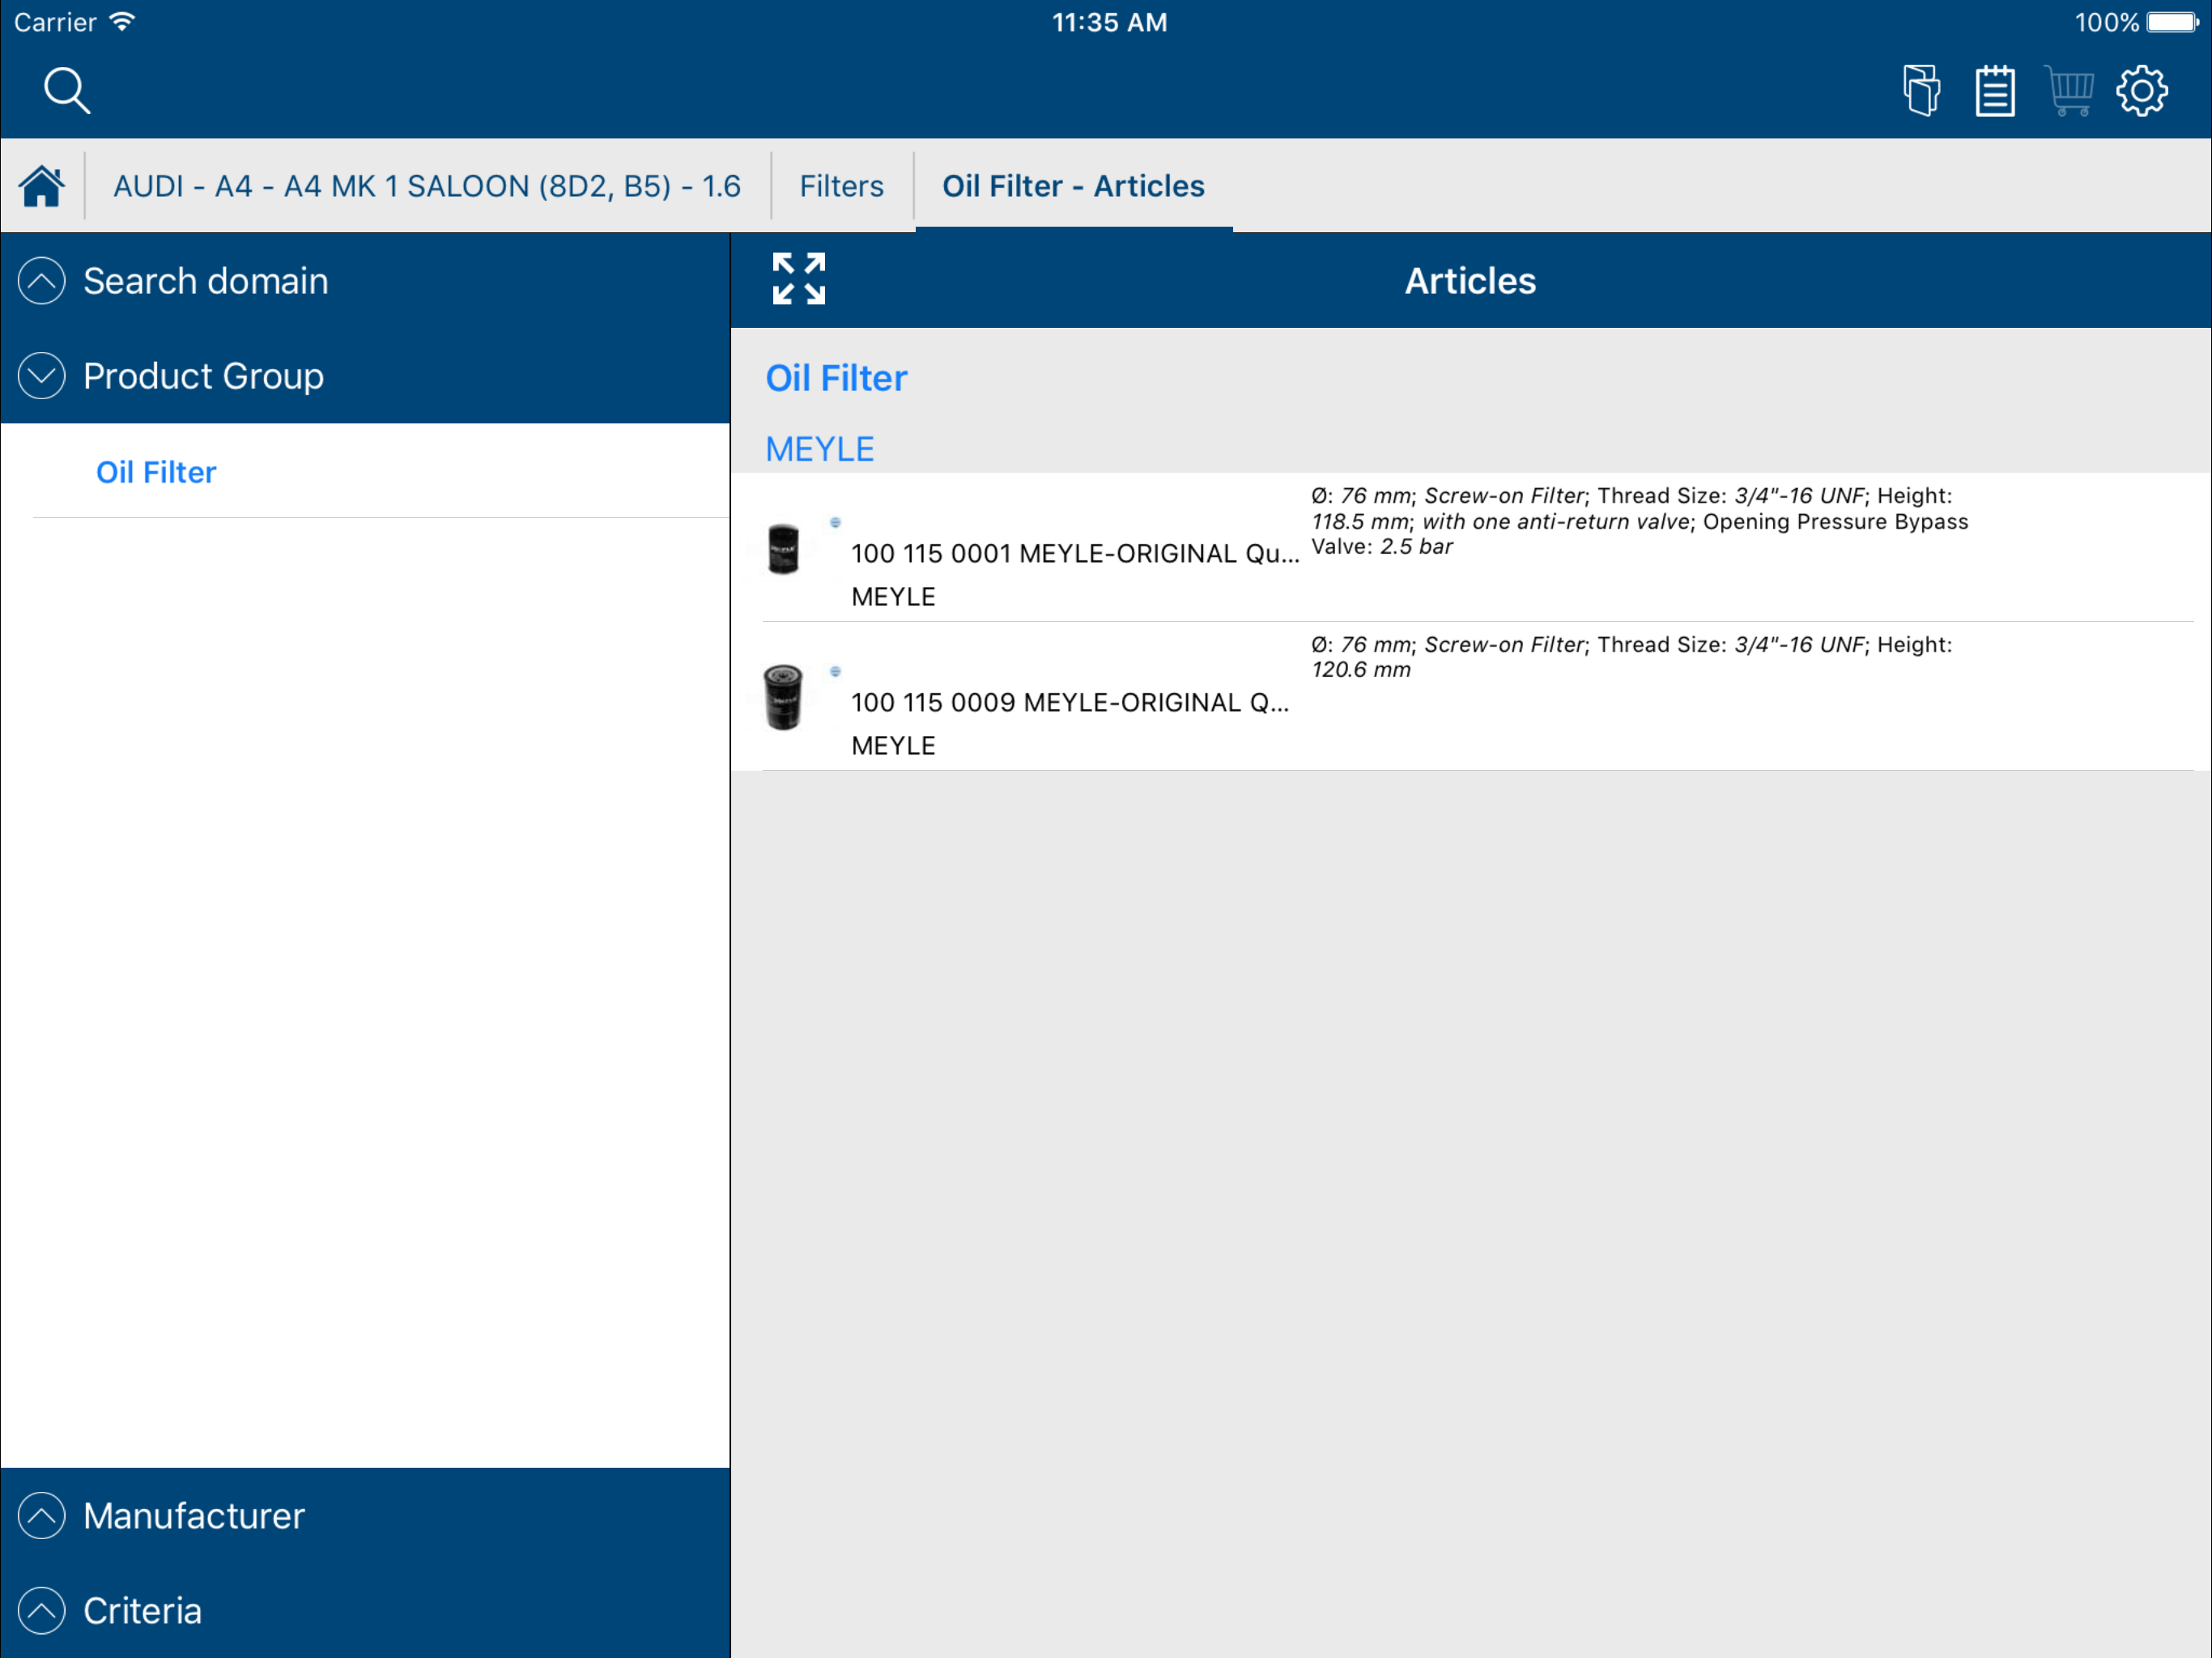
Task: Click Search domain section label
Action: 206,281
